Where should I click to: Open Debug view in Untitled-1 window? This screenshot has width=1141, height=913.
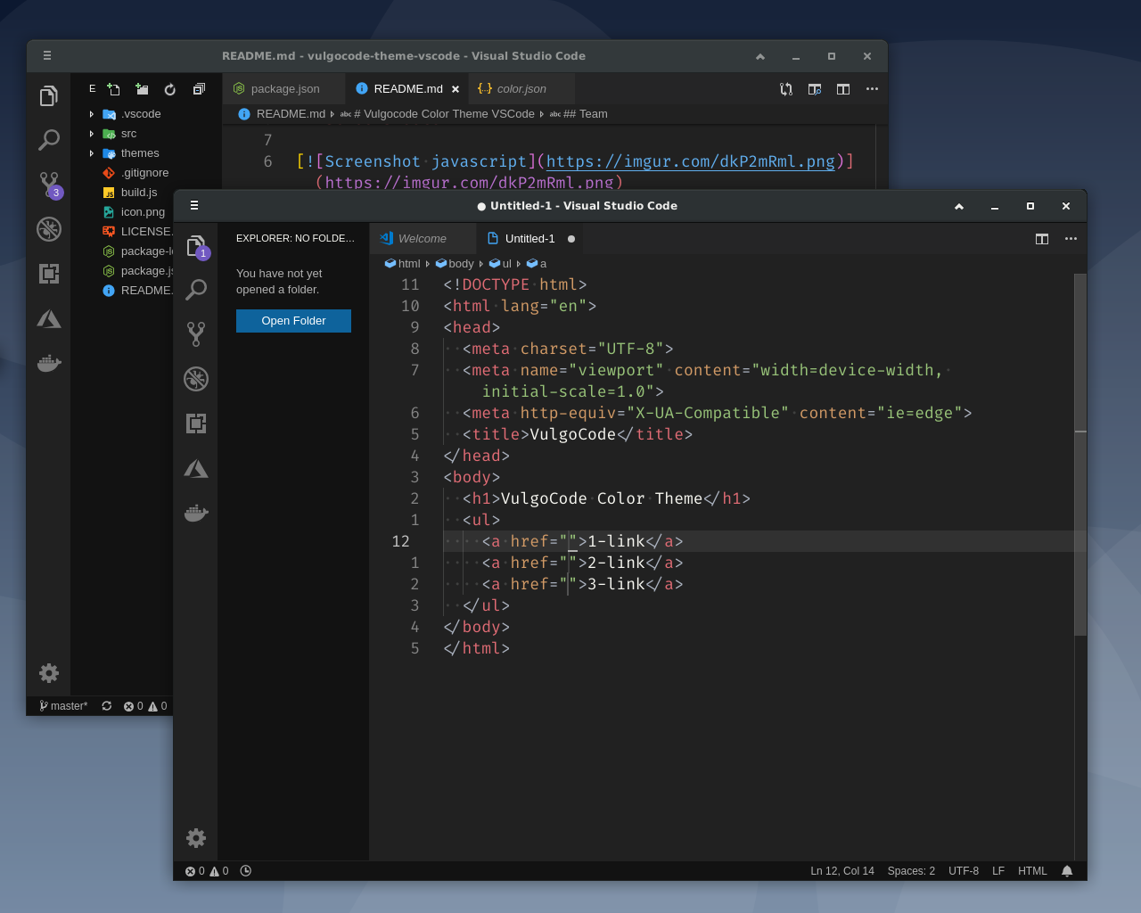pyautogui.click(x=196, y=379)
